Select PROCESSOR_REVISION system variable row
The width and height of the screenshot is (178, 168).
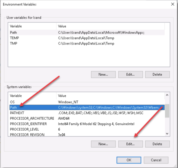[x=87, y=134]
